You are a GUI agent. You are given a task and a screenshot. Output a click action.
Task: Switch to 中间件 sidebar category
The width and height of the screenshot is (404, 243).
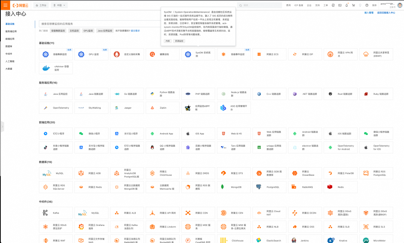(x=9, y=54)
